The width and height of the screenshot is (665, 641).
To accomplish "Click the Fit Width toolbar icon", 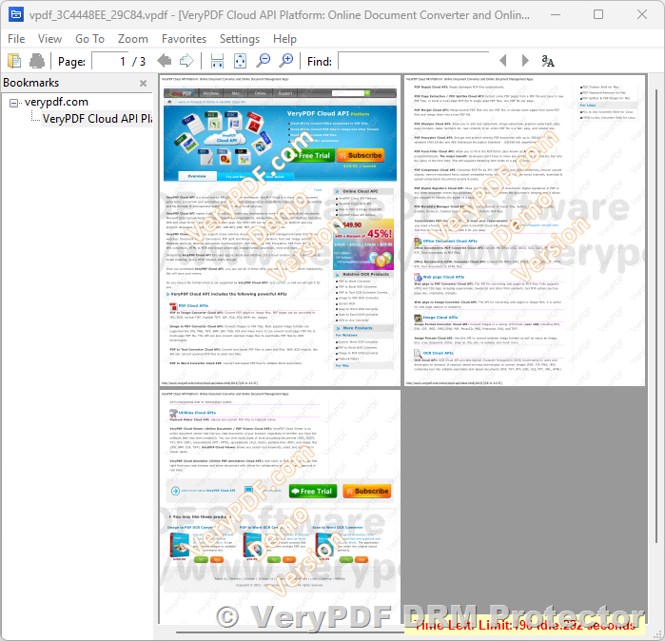I will coord(218,61).
